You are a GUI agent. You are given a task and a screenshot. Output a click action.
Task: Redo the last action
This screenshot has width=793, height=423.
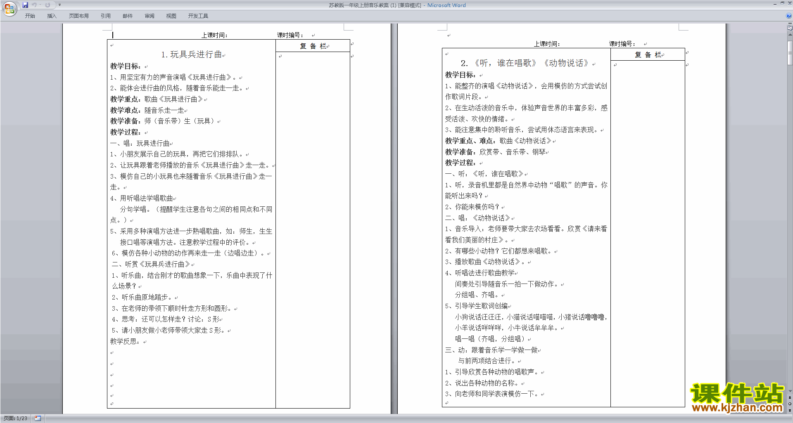pos(47,5)
